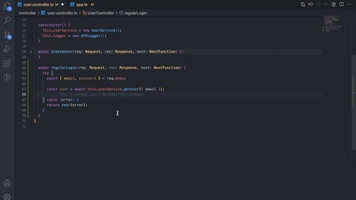Click line number 66 in gutter
356x200 pixels.
(24, 94)
